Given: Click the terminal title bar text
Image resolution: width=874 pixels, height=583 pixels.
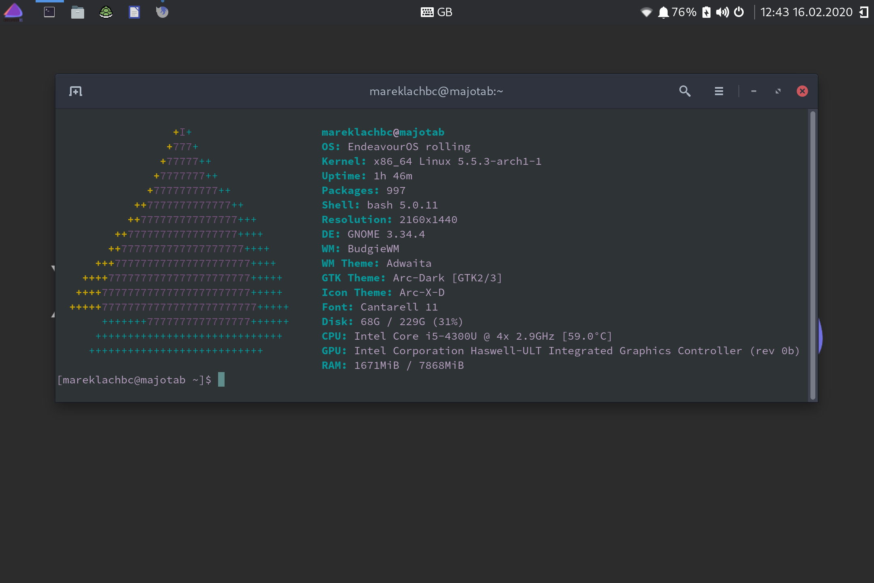Looking at the screenshot, I should 436,91.
